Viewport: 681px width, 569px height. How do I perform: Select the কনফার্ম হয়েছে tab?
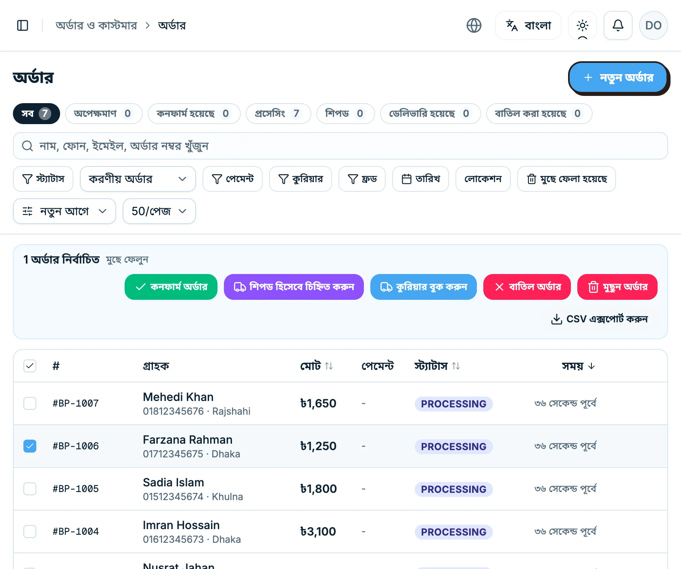tap(194, 114)
